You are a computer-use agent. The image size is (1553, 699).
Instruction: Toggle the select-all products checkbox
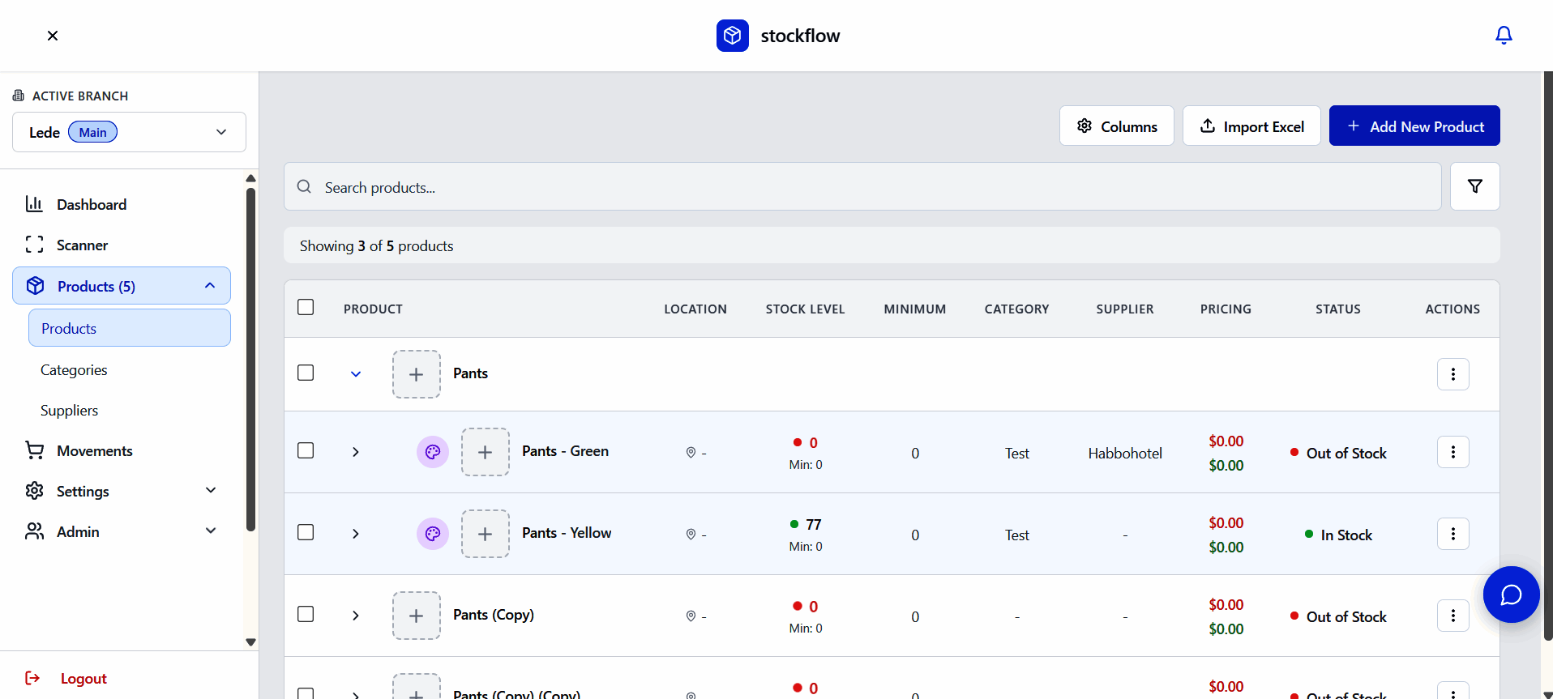point(306,307)
